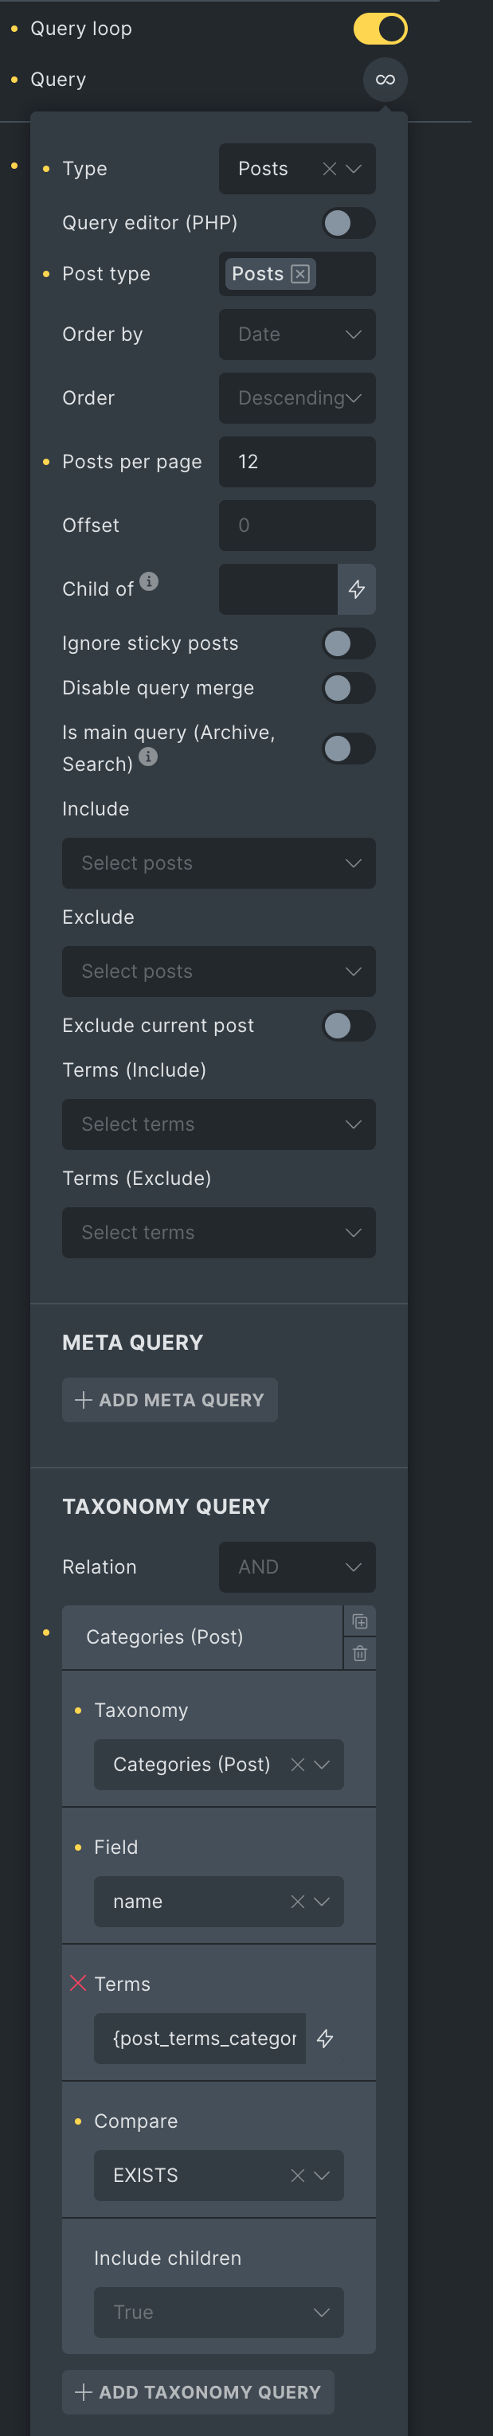Open the Order by Date dropdown
This screenshot has width=493, height=2436.
[x=297, y=334]
